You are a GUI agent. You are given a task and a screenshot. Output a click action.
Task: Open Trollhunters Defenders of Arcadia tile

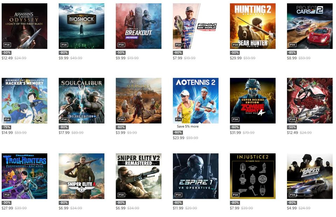(24, 176)
